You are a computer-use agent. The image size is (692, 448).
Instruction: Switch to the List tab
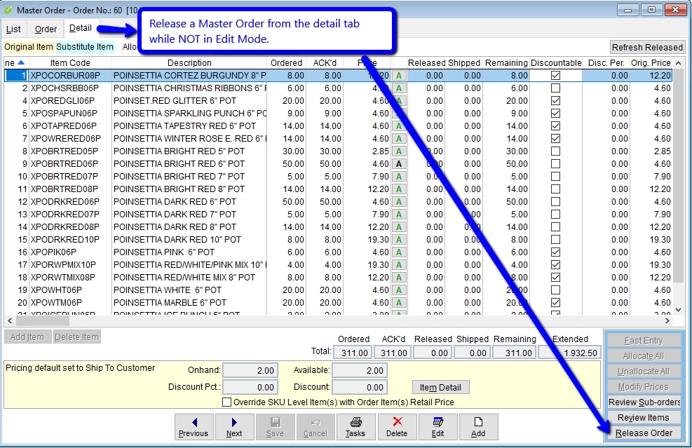click(13, 29)
